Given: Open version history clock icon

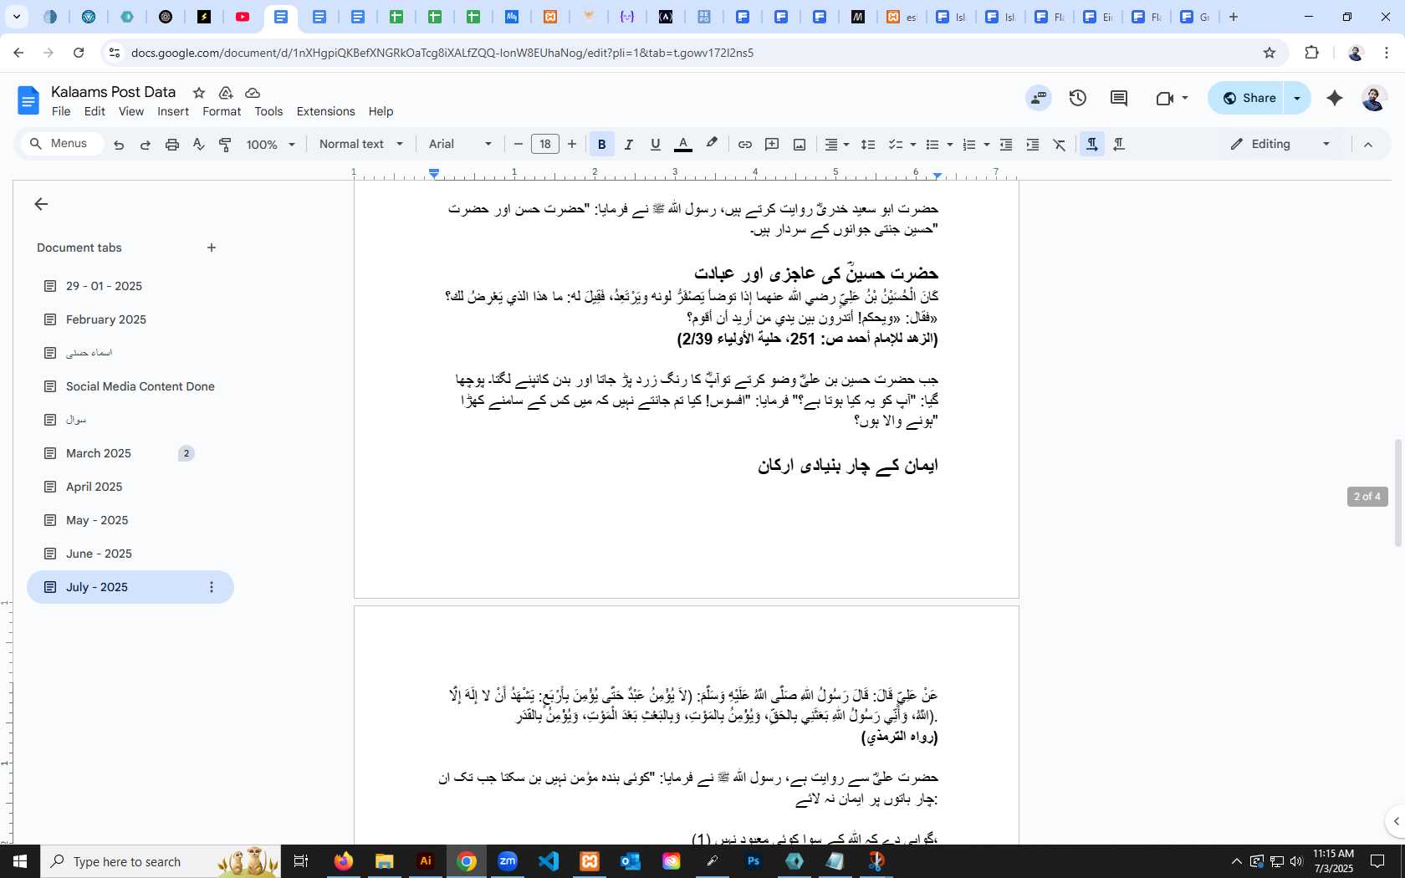Looking at the screenshot, I should (1078, 98).
